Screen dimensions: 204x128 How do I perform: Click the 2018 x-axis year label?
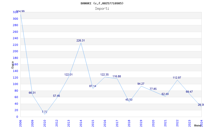click(x=129, y=123)
